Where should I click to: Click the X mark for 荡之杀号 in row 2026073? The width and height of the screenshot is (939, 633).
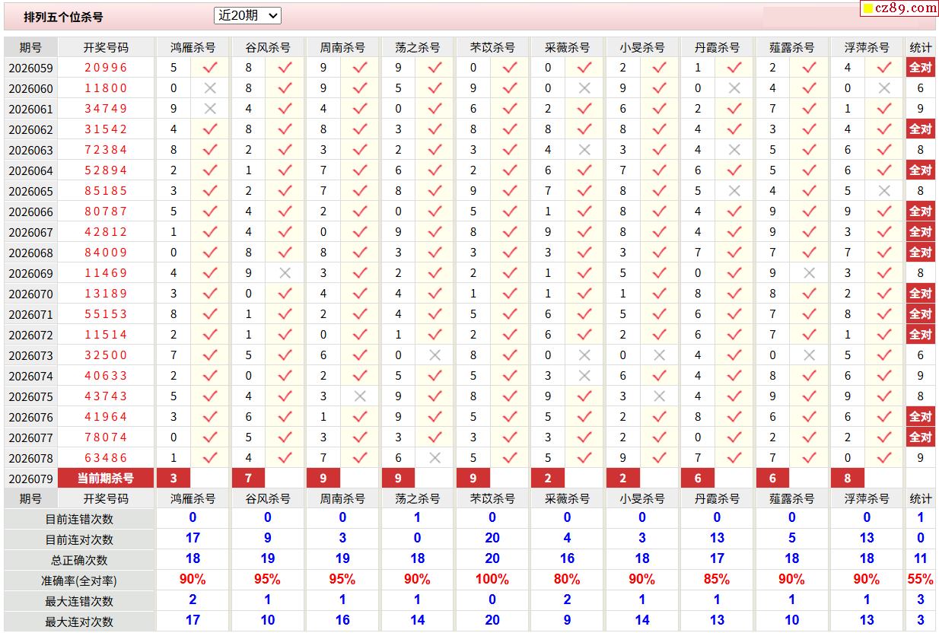435,355
